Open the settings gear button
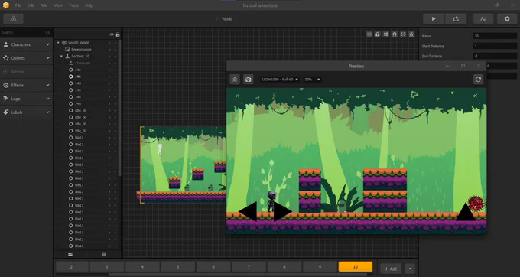520x277 pixels. coord(507,18)
